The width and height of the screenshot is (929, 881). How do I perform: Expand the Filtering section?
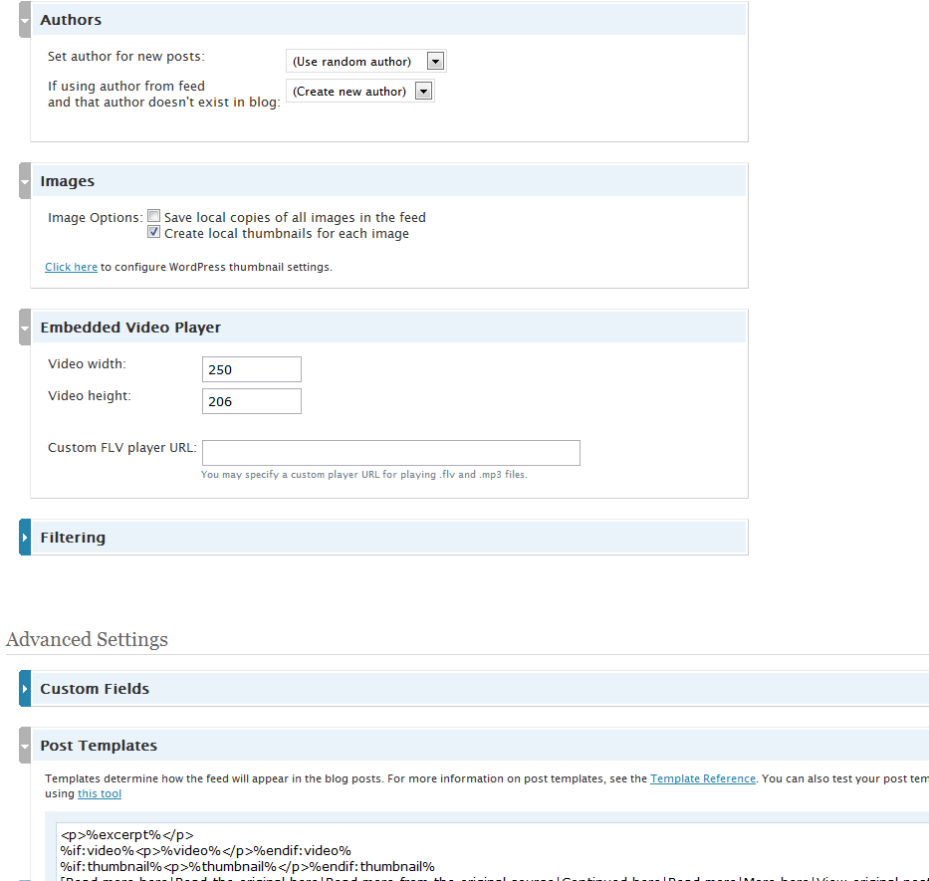tap(25, 538)
